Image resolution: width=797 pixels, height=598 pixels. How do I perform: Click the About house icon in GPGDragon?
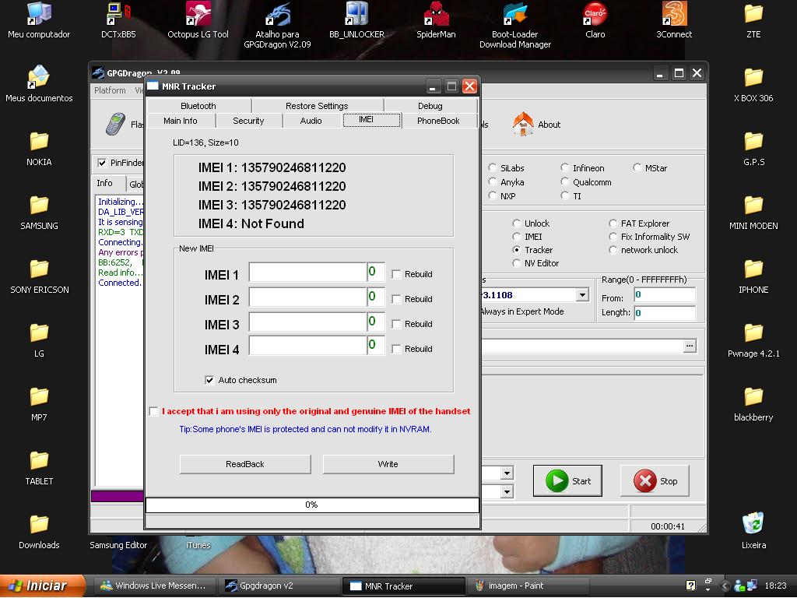(x=523, y=124)
